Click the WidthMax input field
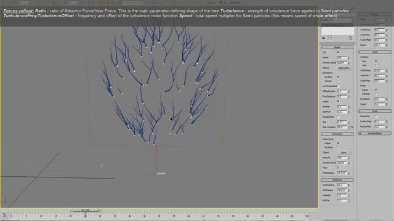The width and height of the screenshot is (394, 221). click(x=379, y=81)
